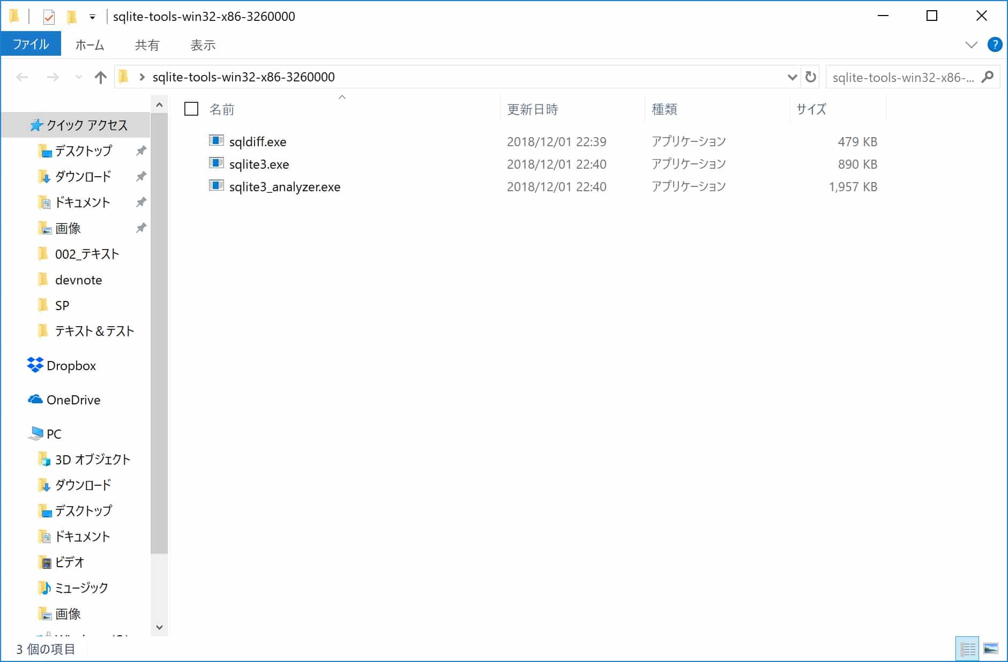This screenshot has width=1008, height=662.
Task: Switch to details view in status bar
Action: pos(968,649)
